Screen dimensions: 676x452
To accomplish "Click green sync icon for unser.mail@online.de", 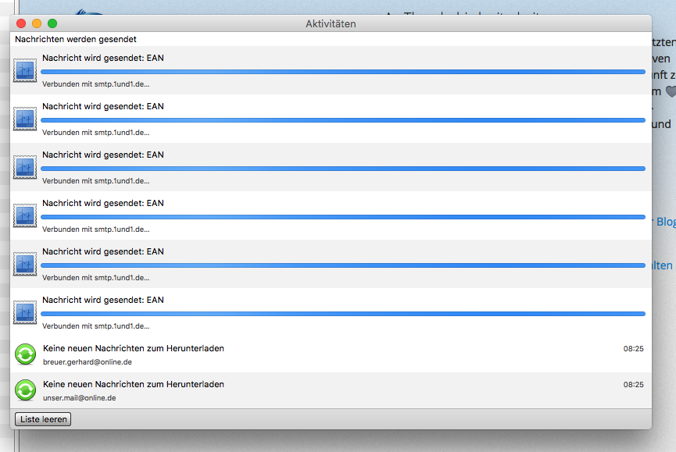I will 26,390.
